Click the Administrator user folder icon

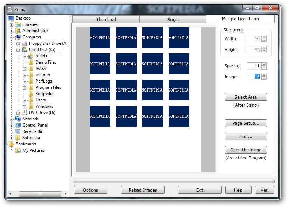18,31
